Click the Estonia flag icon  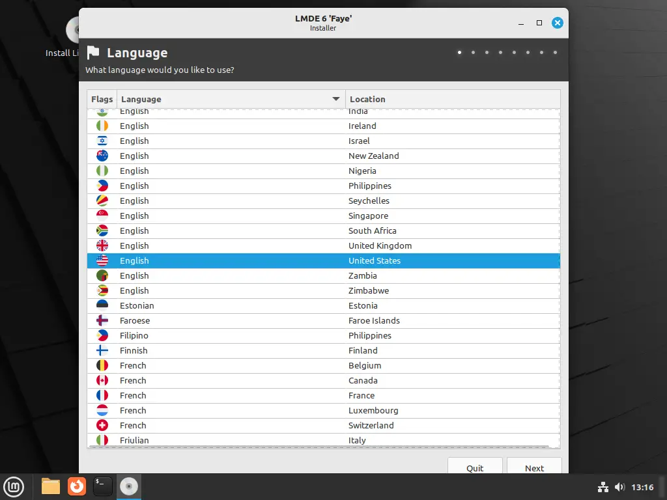click(x=102, y=305)
